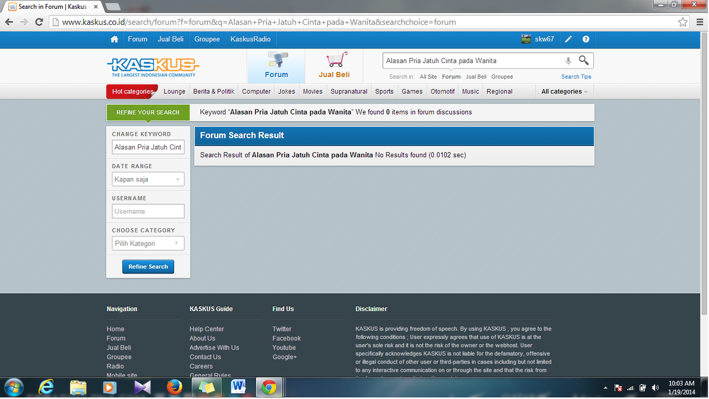Open Twitter footer link
Image resolution: width=709 pixels, height=399 pixels.
tap(282, 329)
